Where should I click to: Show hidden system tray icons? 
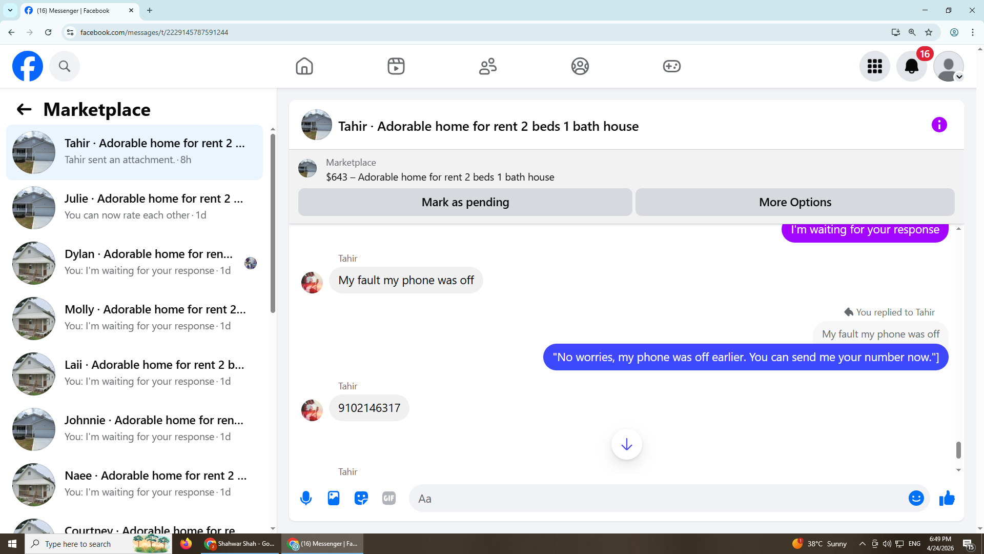click(x=862, y=544)
